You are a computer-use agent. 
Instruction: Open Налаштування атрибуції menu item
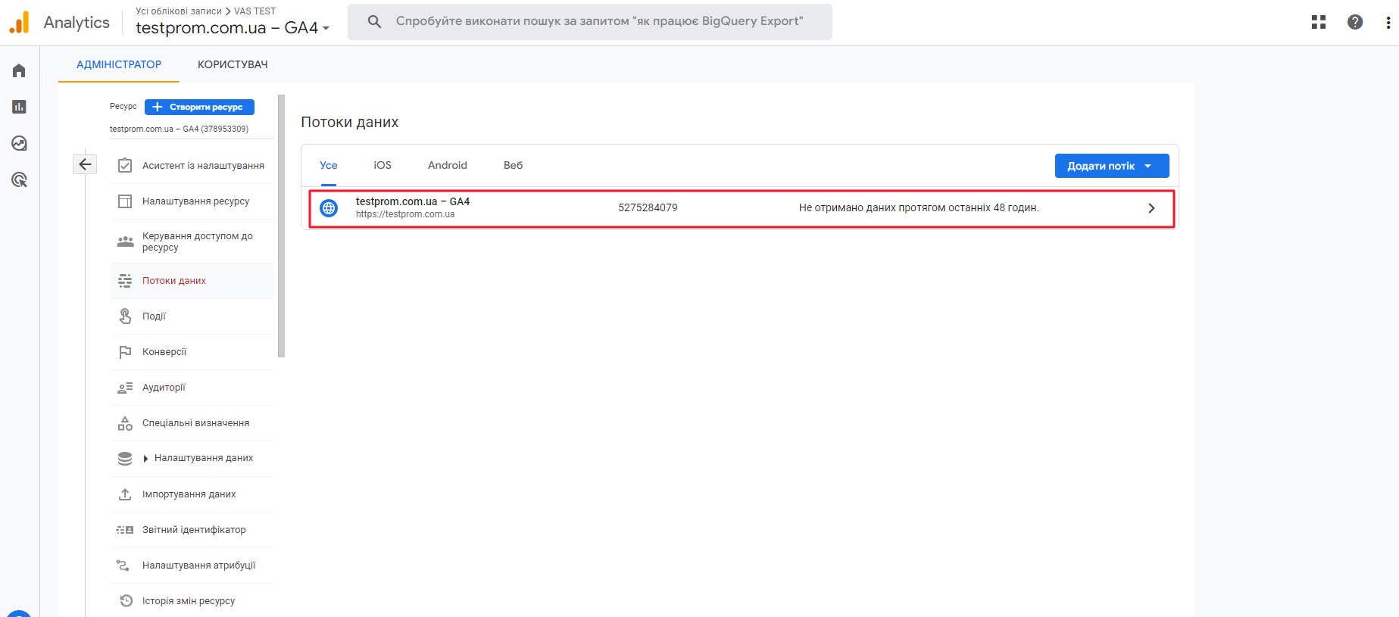point(199,566)
